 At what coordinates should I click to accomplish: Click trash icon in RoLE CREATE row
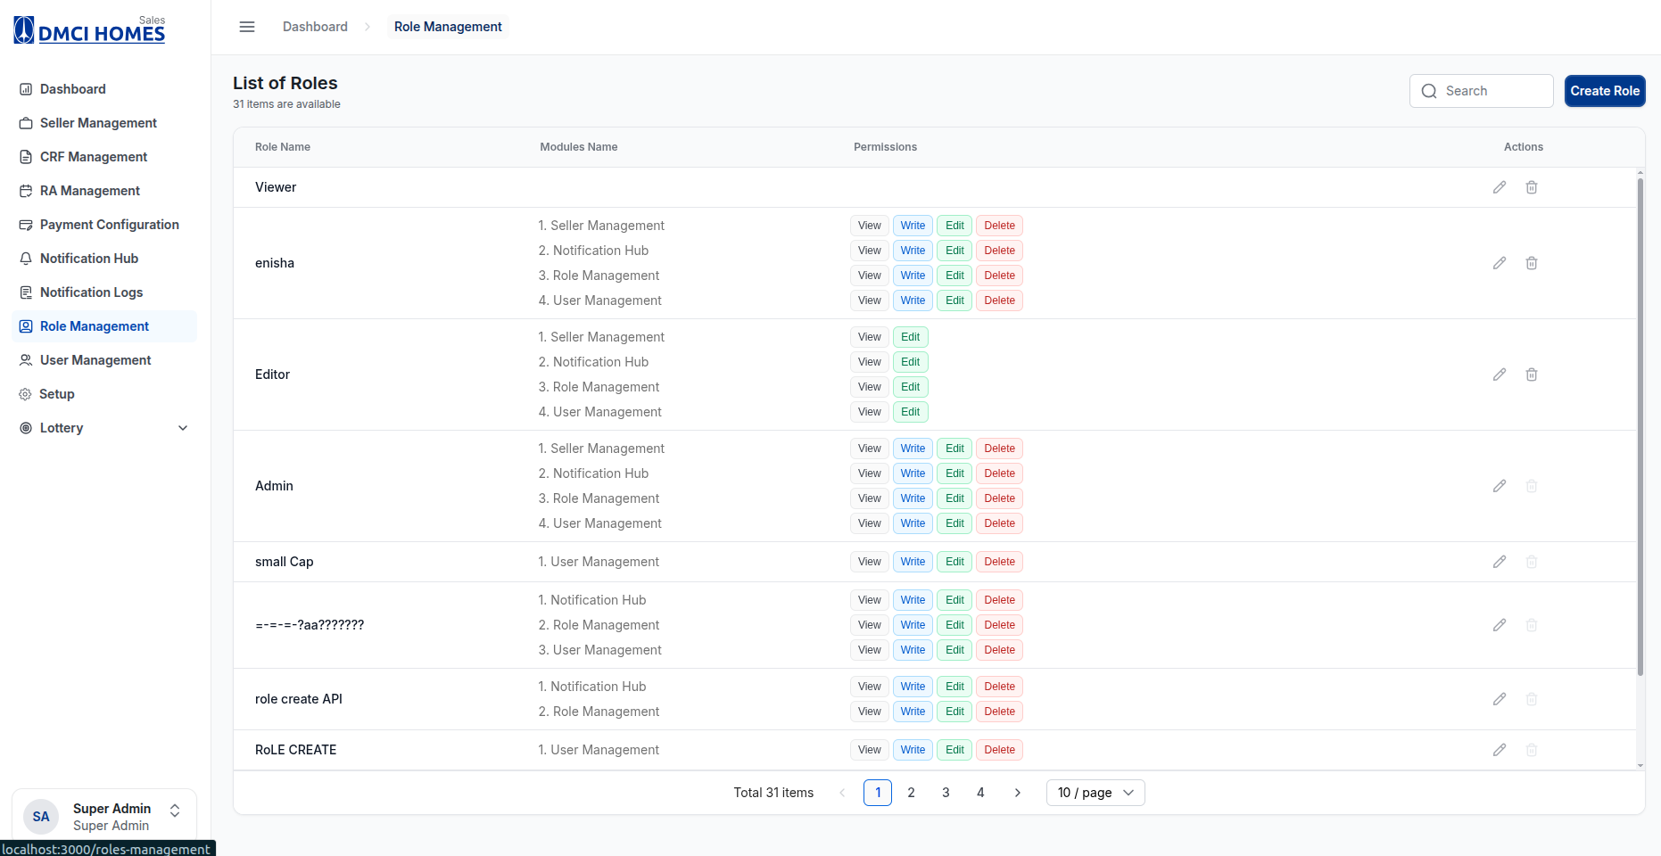tap(1532, 750)
